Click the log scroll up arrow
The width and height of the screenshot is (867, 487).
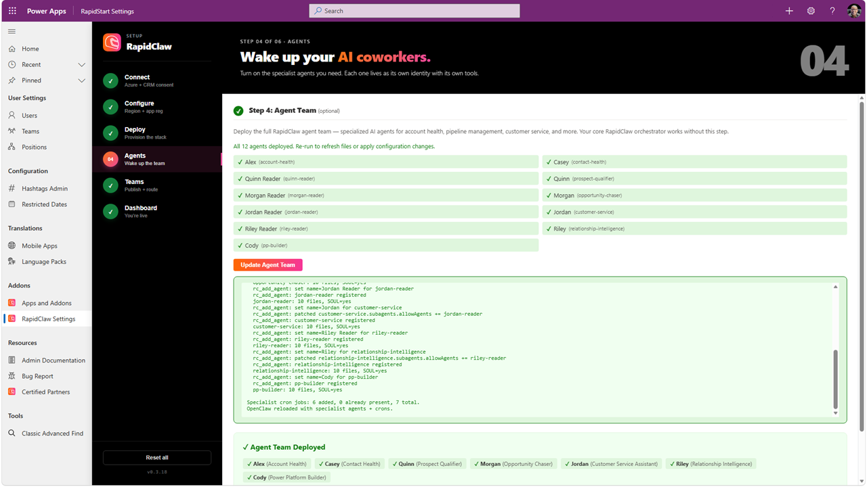[x=835, y=287]
